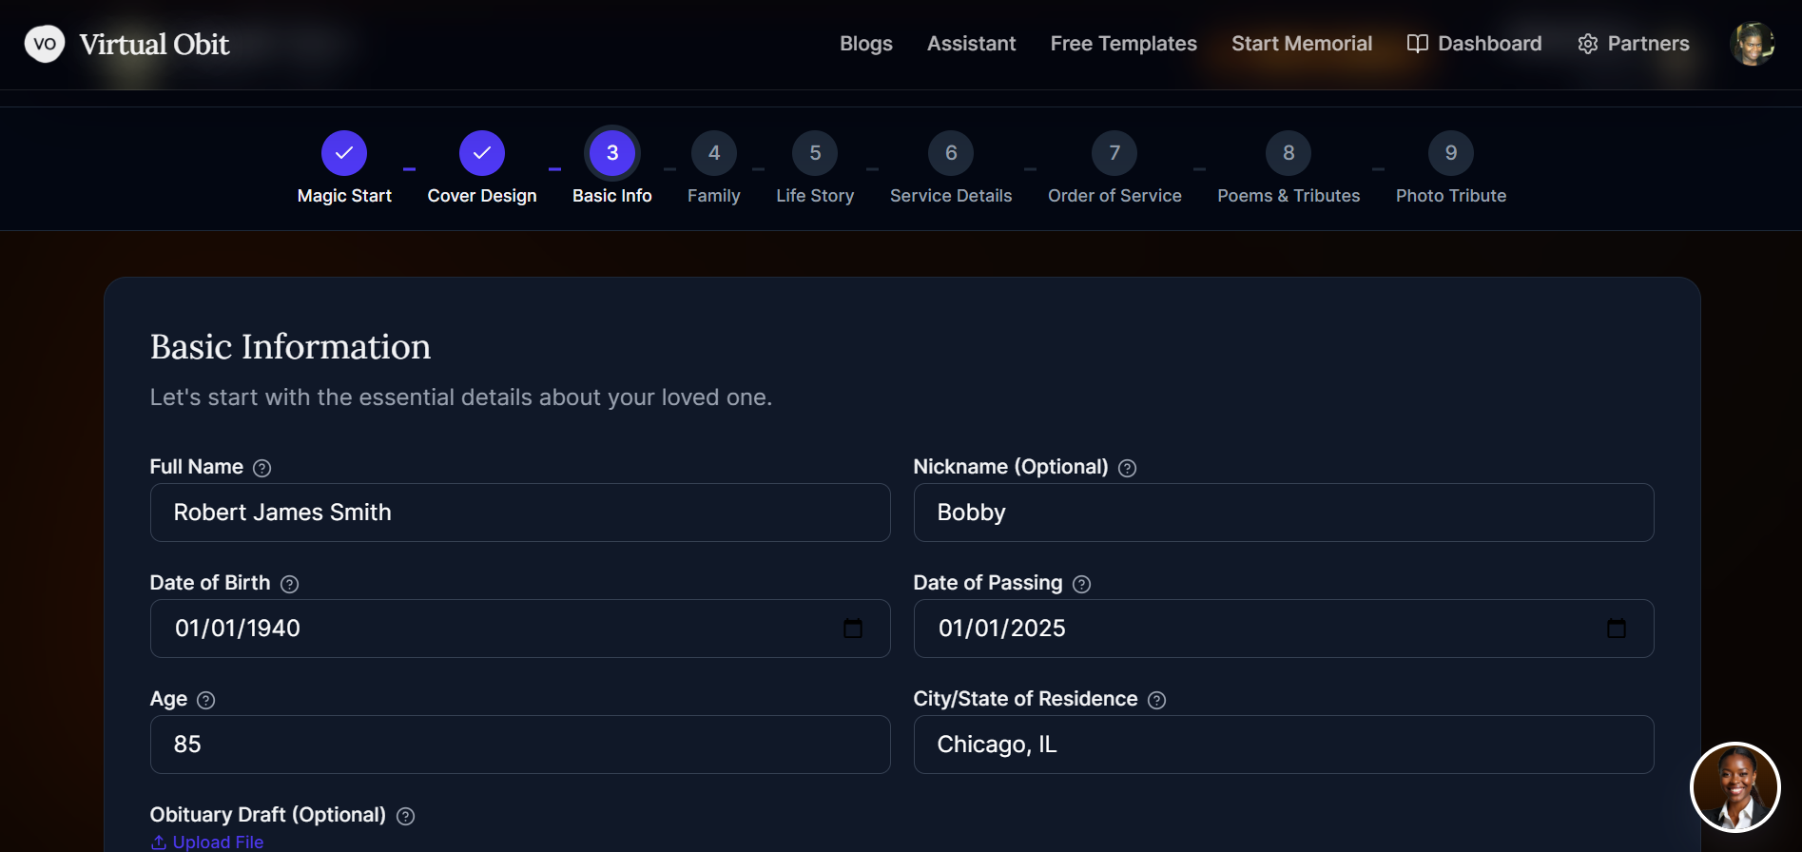Click the Date of Birth help icon
The width and height of the screenshot is (1802, 852).
click(x=290, y=584)
